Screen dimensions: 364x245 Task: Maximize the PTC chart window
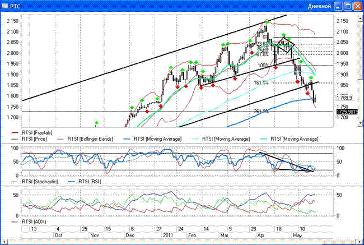tap(348, 6)
